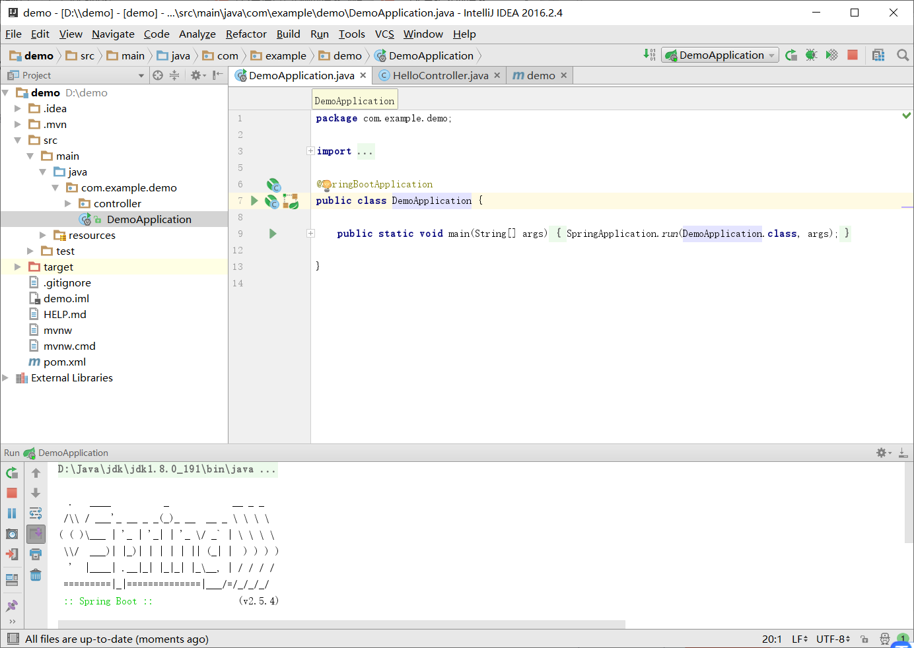The width and height of the screenshot is (914, 648).
Task: Click console horizontal scrollbar
Action: (x=341, y=624)
